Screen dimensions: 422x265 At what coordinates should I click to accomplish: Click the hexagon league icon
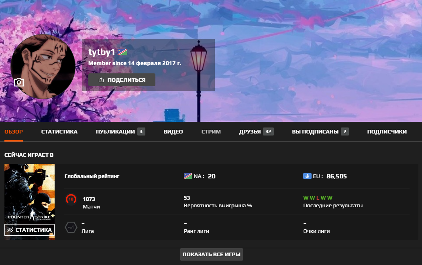click(x=71, y=227)
